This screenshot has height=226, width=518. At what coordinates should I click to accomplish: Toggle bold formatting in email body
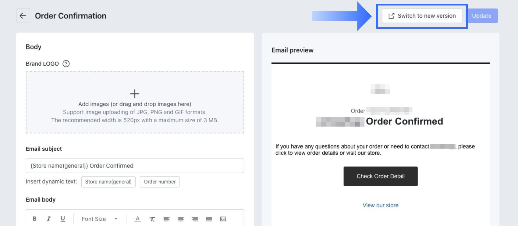click(35, 219)
